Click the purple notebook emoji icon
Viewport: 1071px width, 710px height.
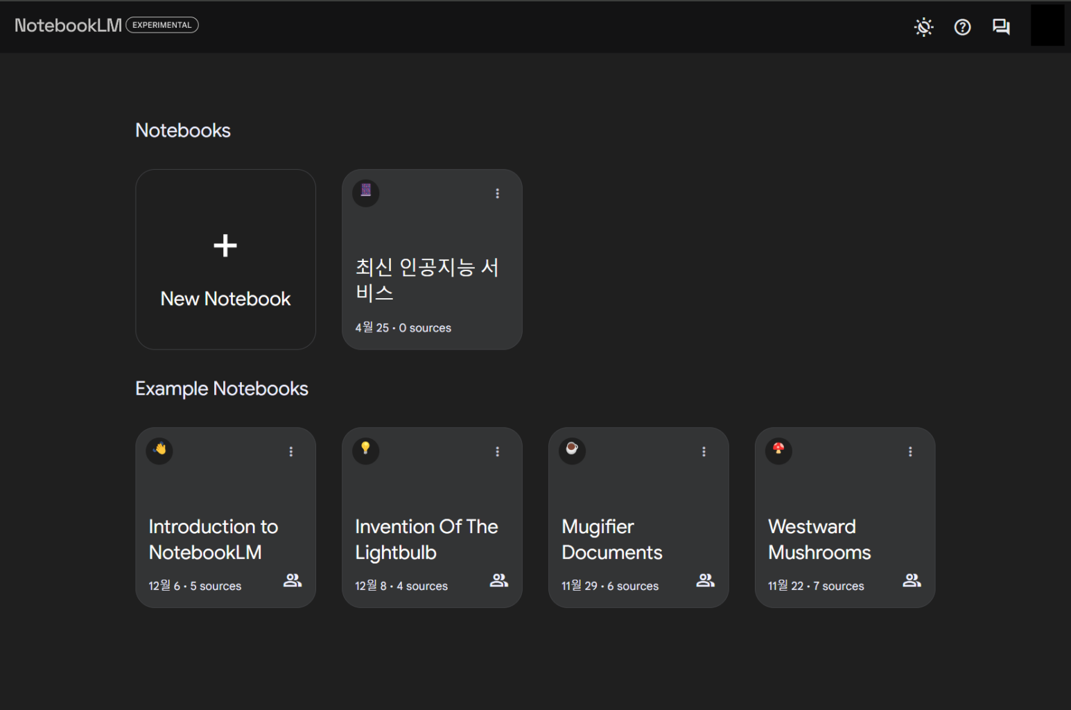pos(366,191)
